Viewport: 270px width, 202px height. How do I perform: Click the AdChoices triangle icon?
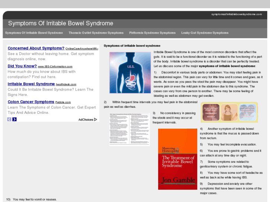click(x=95, y=119)
